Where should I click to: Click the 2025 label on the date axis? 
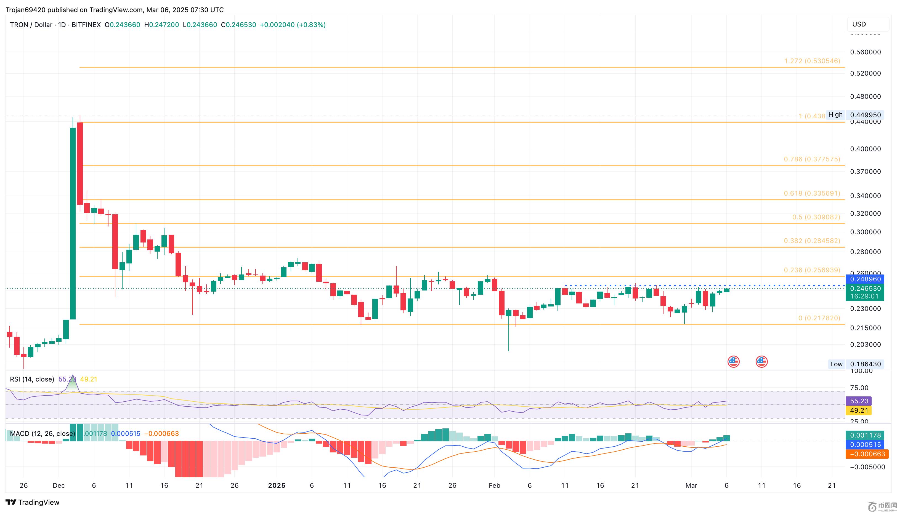tap(277, 485)
